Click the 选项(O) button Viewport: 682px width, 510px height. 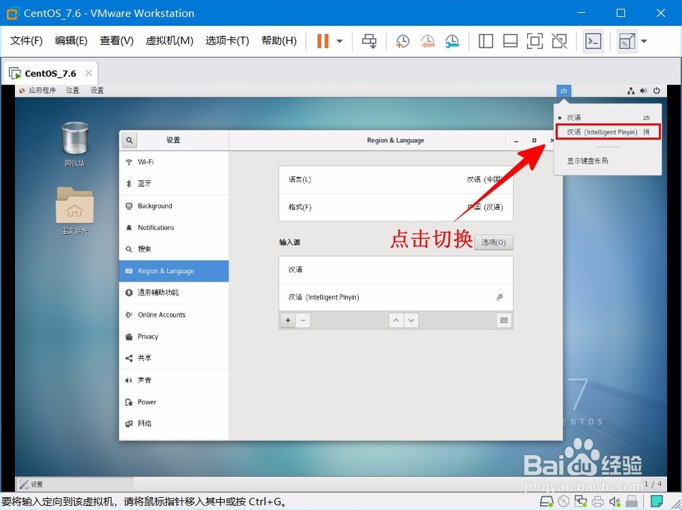click(493, 242)
